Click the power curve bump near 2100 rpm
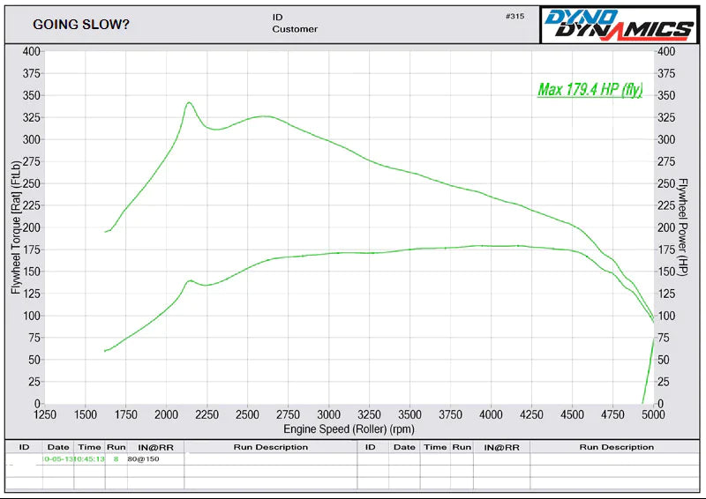The image size is (706, 499). point(190,280)
